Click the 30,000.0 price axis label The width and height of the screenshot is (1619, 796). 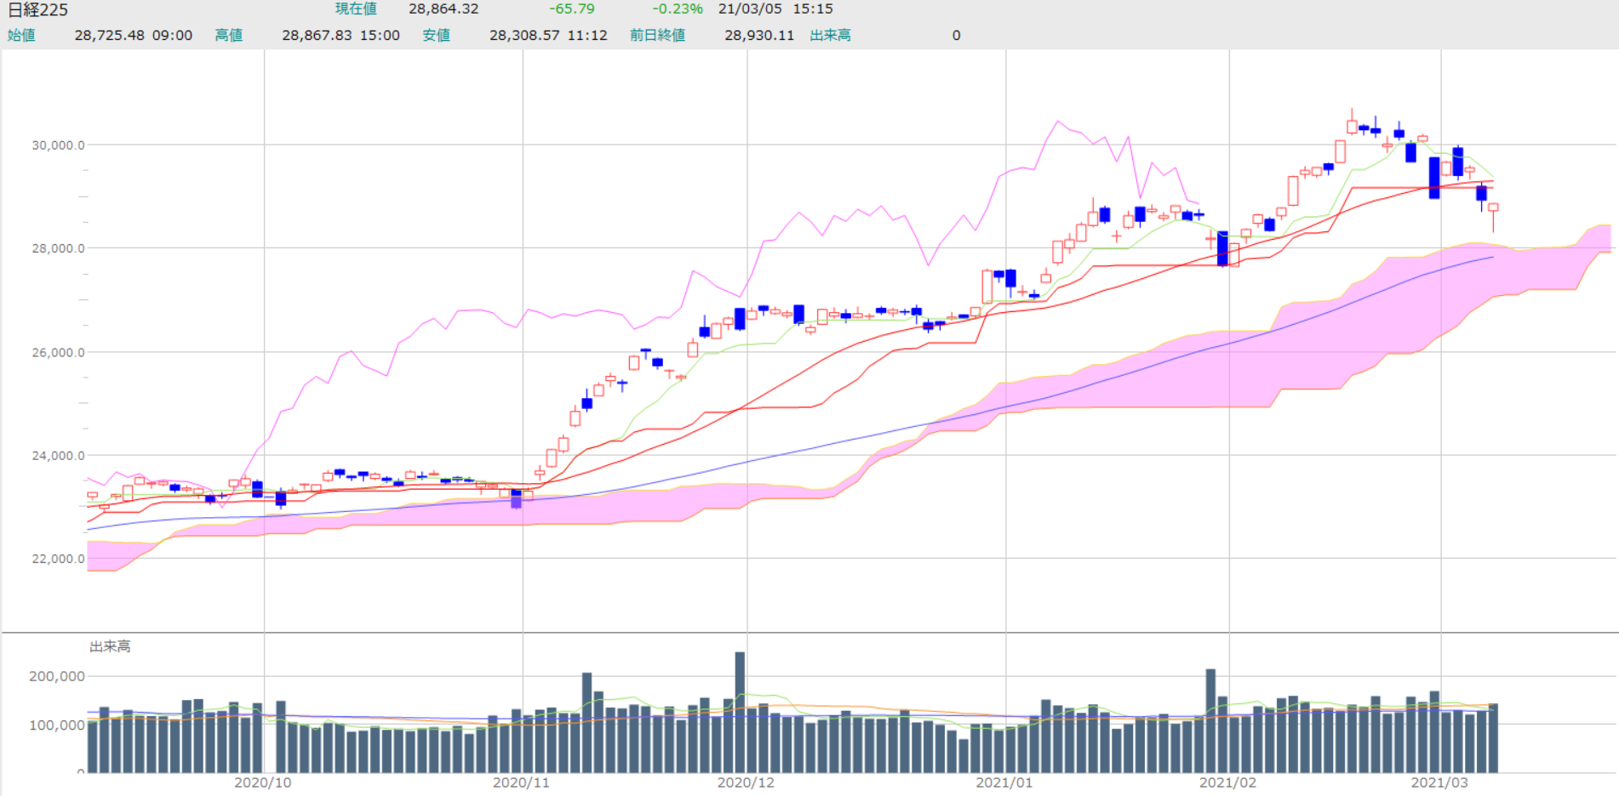pyautogui.click(x=58, y=145)
